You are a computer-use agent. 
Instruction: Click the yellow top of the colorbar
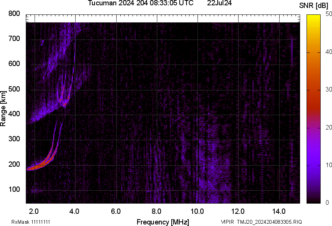click(313, 17)
